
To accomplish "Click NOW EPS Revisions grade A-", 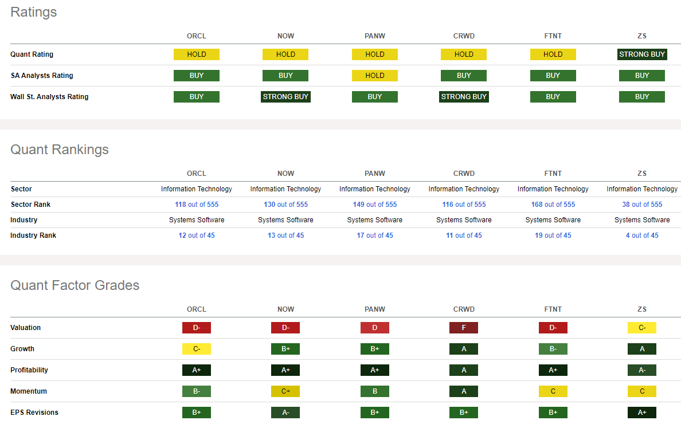I will tap(286, 413).
